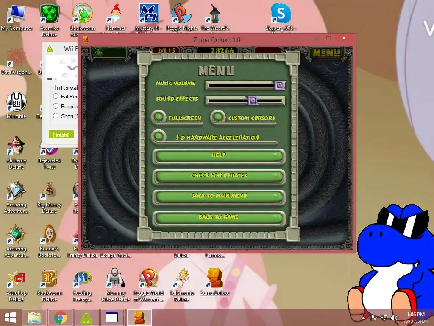Toggle the Custom Cursors option
The image size is (434, 326).
[218, 117]
